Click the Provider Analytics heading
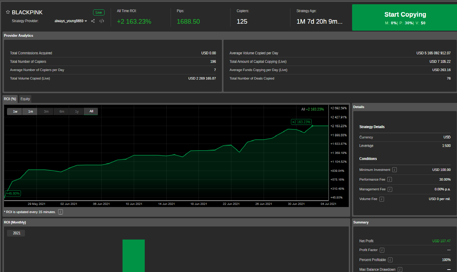The width and height of the screenshot is (457, 272). 19,36
